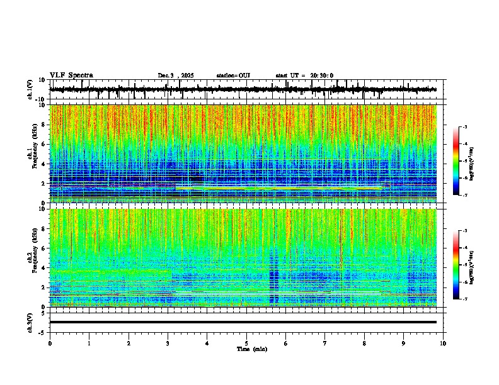The image size is (499, 385).
Task: Click the ch.1 spectrogram color scale bar
Action: pyautogui.click(x=456, y=161)
